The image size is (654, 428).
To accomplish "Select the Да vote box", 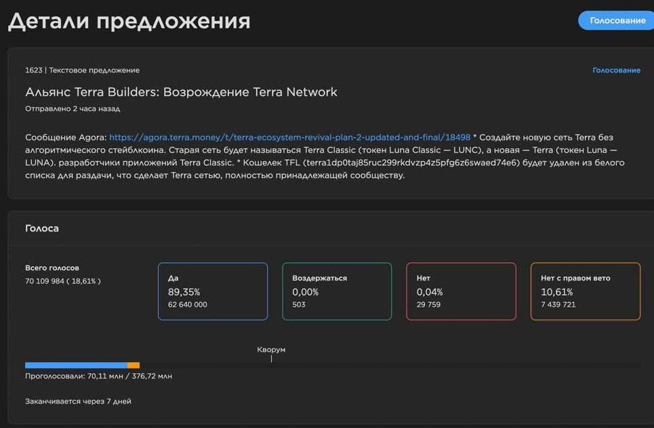I will pyautogui.click(x=212, y=291).
